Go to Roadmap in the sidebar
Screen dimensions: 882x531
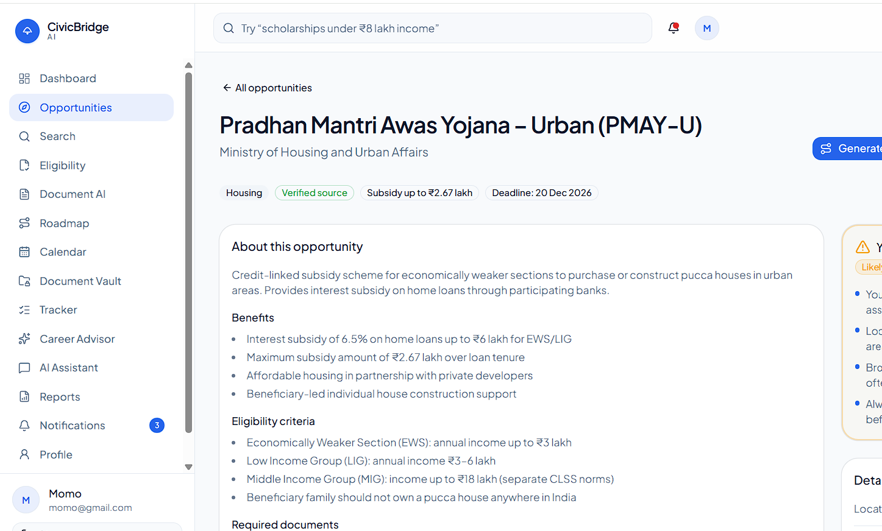point(91,223)
